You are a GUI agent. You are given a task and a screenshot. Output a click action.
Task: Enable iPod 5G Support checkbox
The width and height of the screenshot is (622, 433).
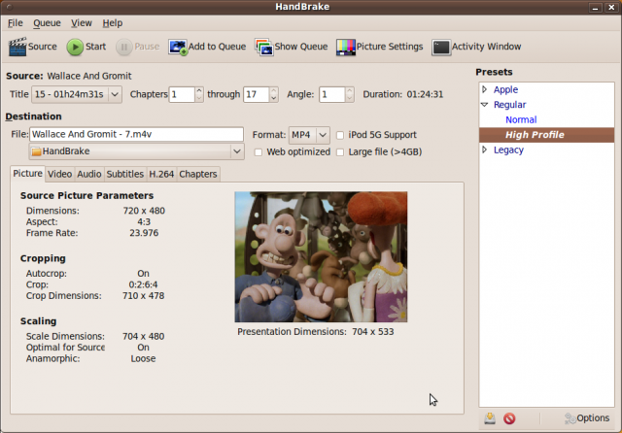tap(340, 135)
